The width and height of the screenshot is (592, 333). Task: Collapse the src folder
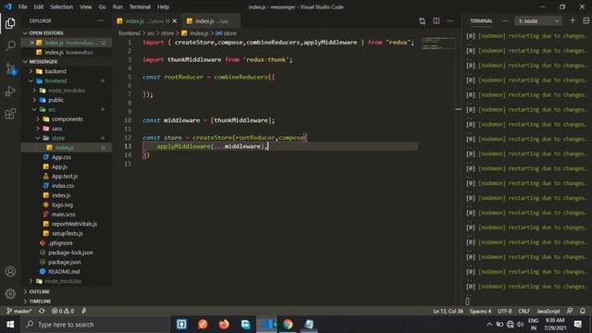[34, 109]
